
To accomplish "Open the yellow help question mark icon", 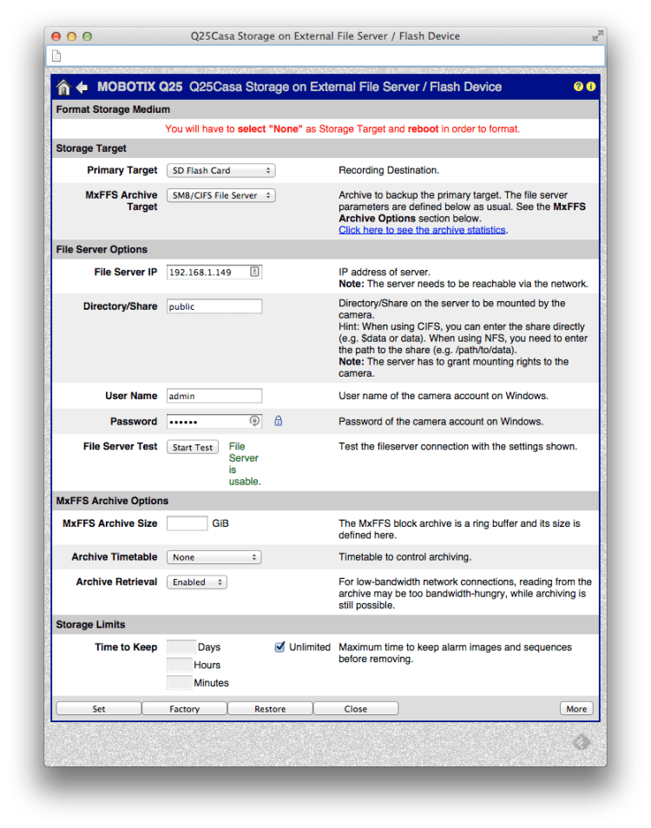I will point(578,88).
